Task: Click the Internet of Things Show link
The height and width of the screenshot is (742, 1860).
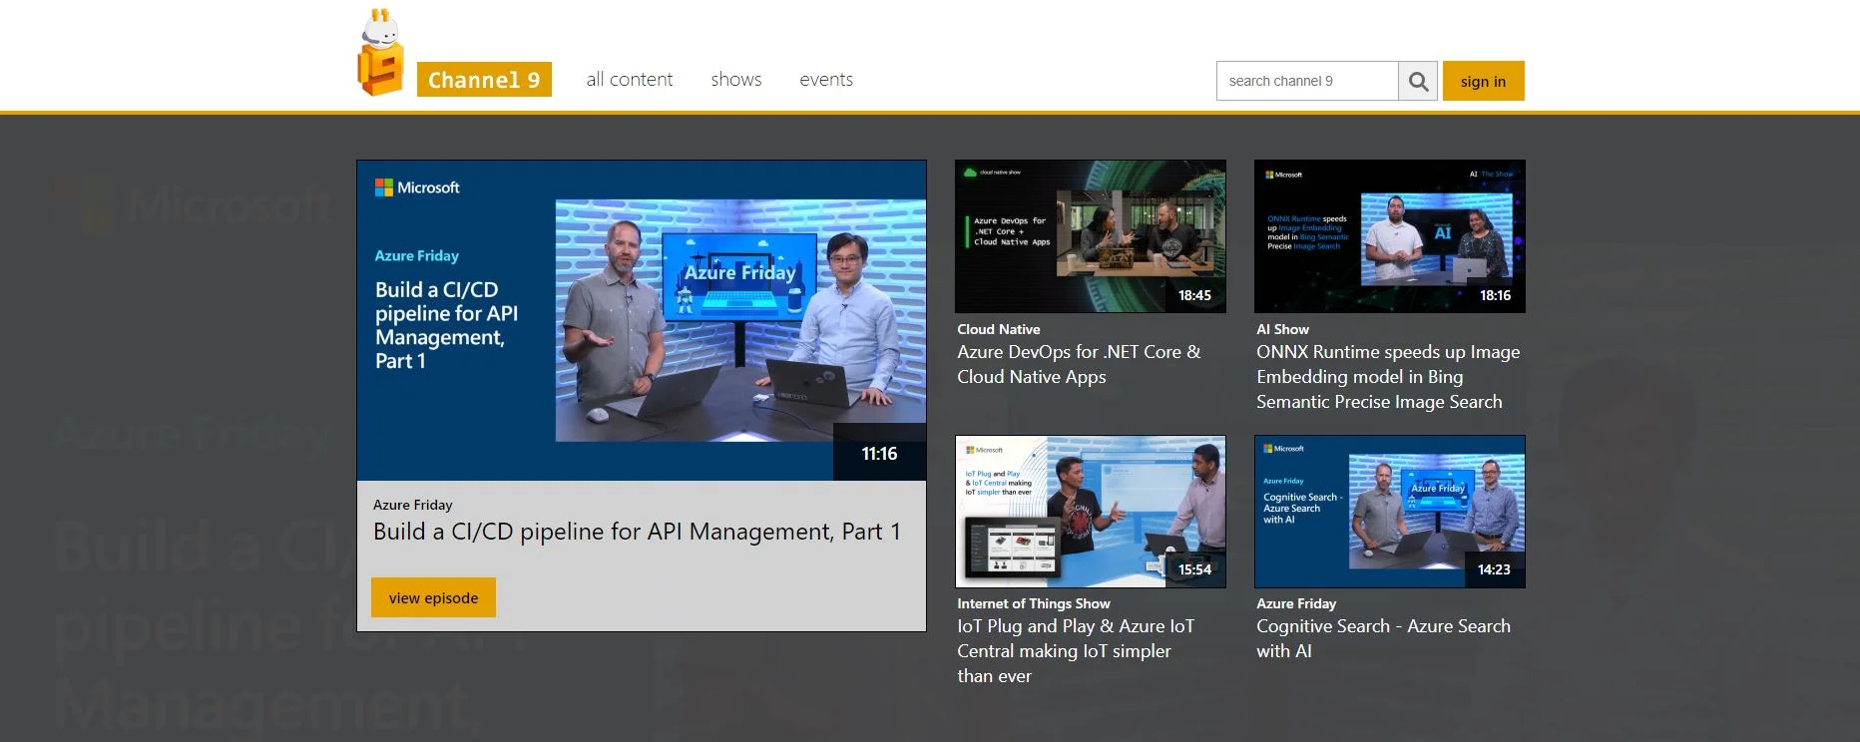Action: click(1033, 603)
